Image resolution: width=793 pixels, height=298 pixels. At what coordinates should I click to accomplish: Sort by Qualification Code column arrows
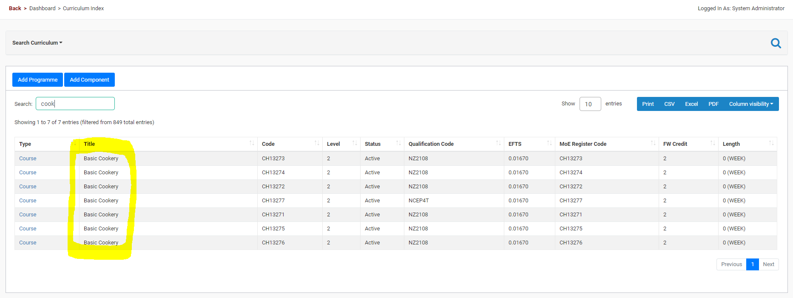click(498, 143)
